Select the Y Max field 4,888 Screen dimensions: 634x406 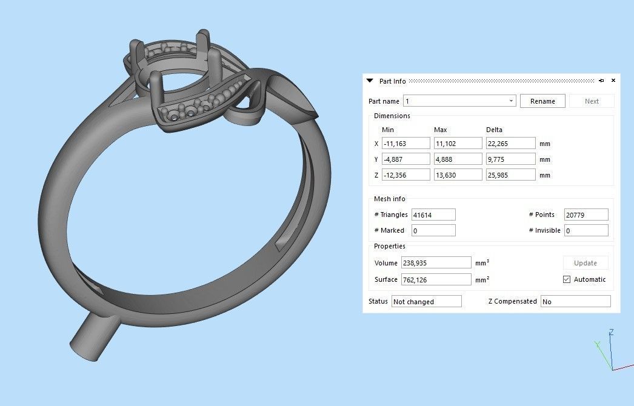(458, 159)
